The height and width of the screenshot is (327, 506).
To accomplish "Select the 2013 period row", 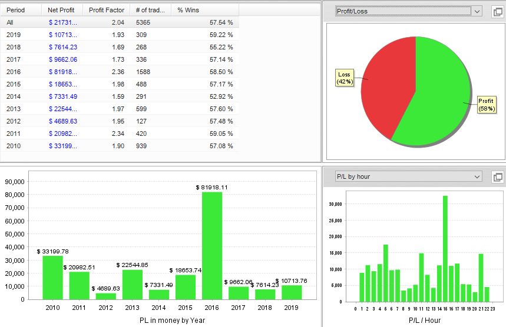I will 120,109.
